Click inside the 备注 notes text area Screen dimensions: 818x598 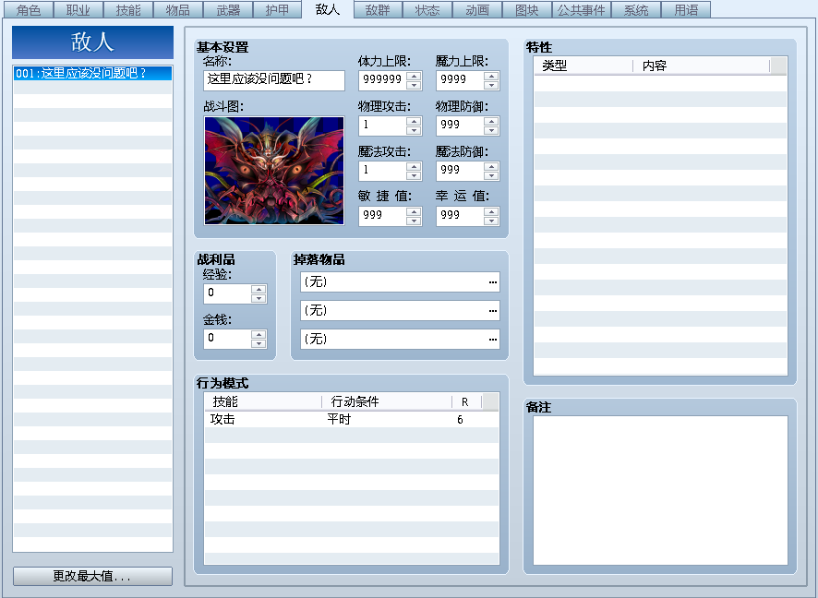click(660, 490)
